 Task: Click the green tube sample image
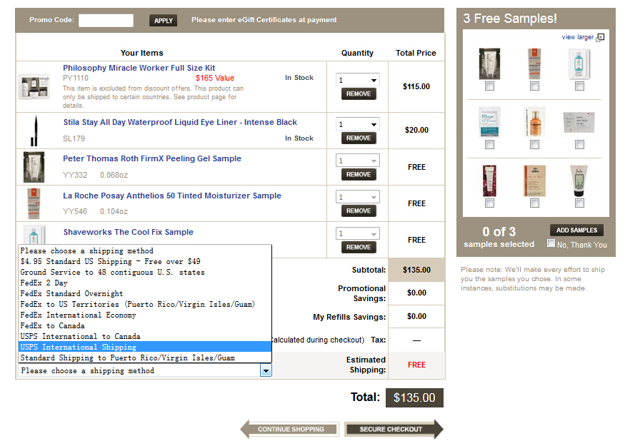pos(579,181)
